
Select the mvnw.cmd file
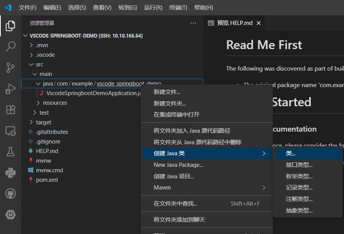(x=50, y=170)
